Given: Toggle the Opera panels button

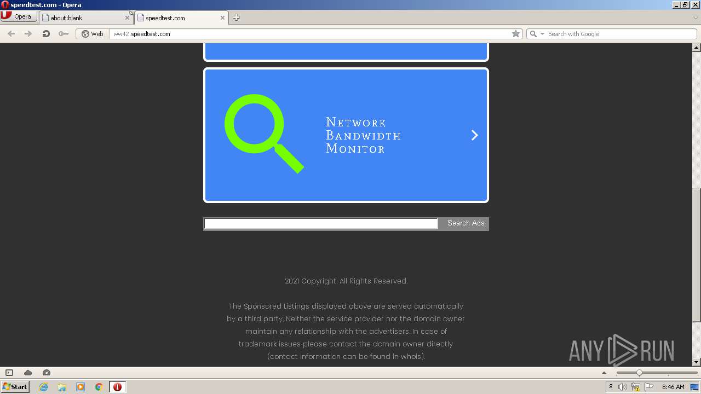Looking at the screenshot, I should (x=9, y=373).
